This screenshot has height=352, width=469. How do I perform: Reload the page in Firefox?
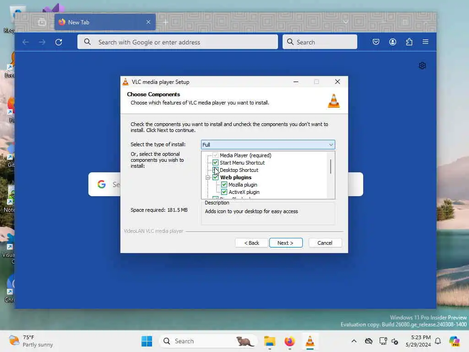coord(59,42)
